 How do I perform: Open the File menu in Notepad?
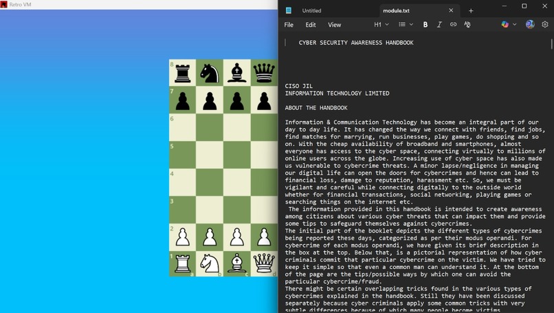click(289, 25)
